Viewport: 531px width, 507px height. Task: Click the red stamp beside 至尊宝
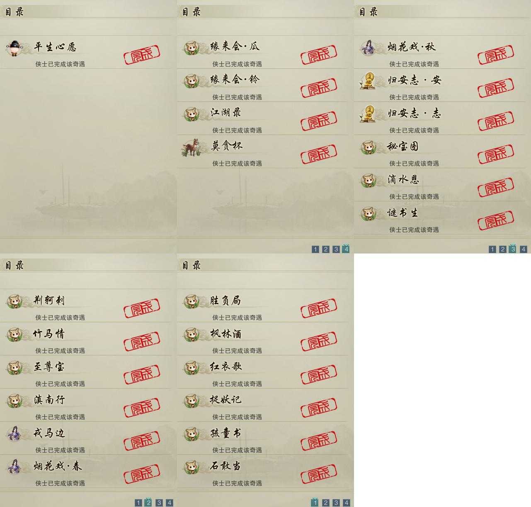tap(142, 375)
